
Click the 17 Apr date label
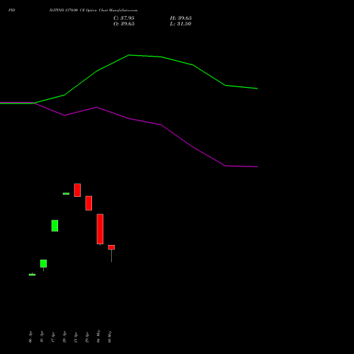pos(53,337)
